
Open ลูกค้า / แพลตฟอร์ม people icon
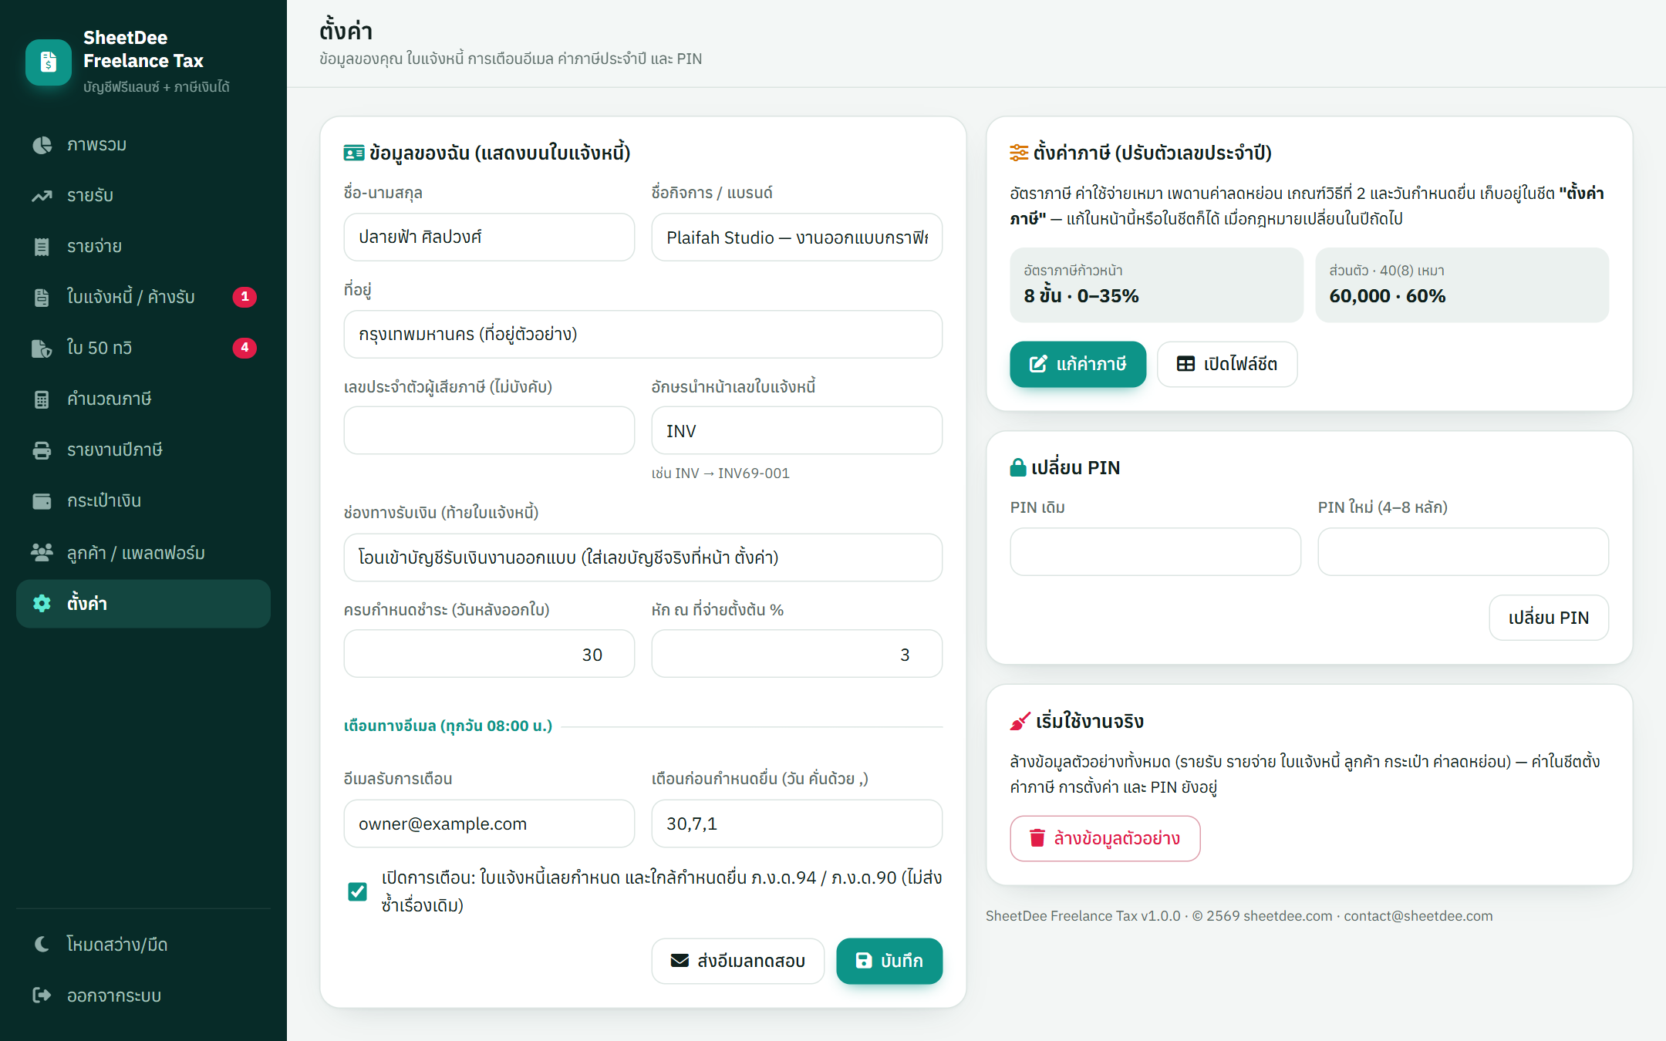coord(42,552)
